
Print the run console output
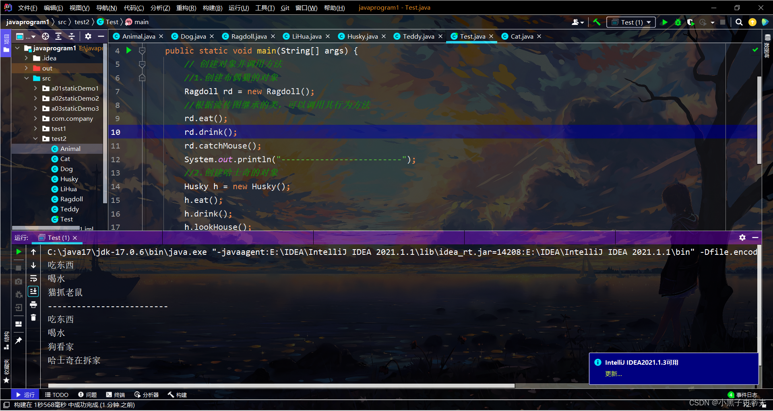pos(33,304)
